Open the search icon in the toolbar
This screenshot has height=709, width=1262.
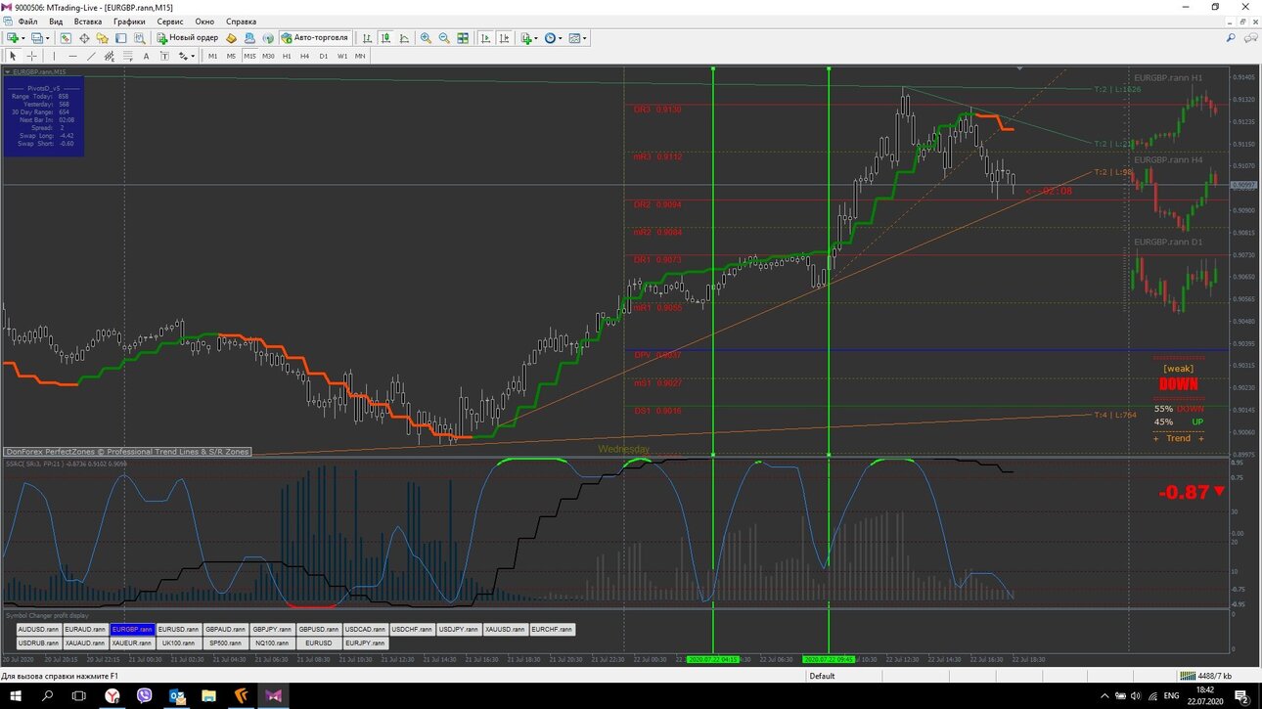pos(1231,38)
